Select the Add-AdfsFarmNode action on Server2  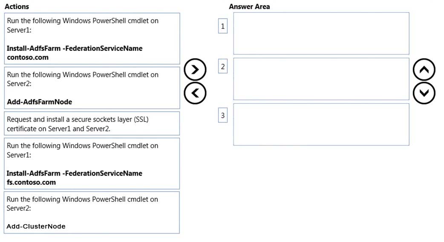(x=92, y=88)
